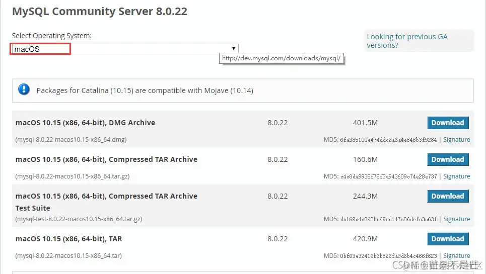Click filename mysql-8.0.22-macos10.15-x86_64.dmg
The height and width of the screenshot is (274, 486).
pos(71,139)
